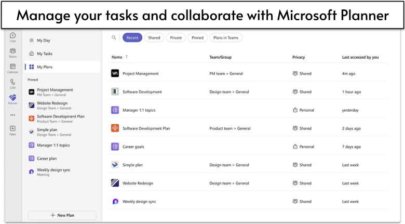Click the pinned Website Redesign icon in the sidebar

tap(32, 105)
